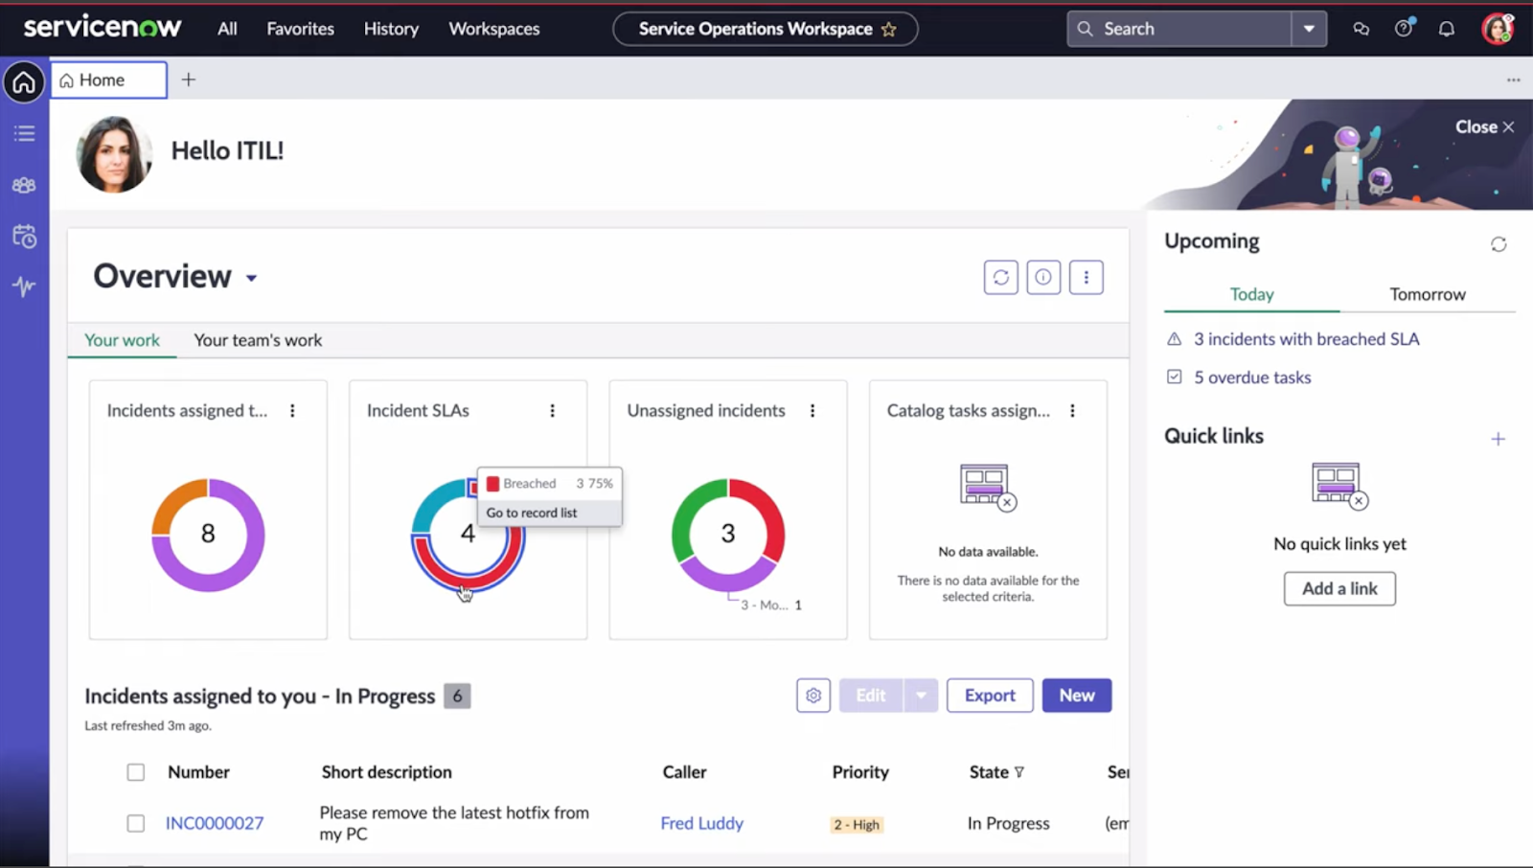Create a New incident
This screenshot has width=1533, height=868.
[x=1077, y=696]
